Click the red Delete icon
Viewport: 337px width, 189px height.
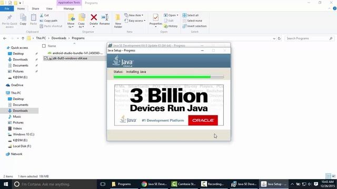click(x=94, y=17)
